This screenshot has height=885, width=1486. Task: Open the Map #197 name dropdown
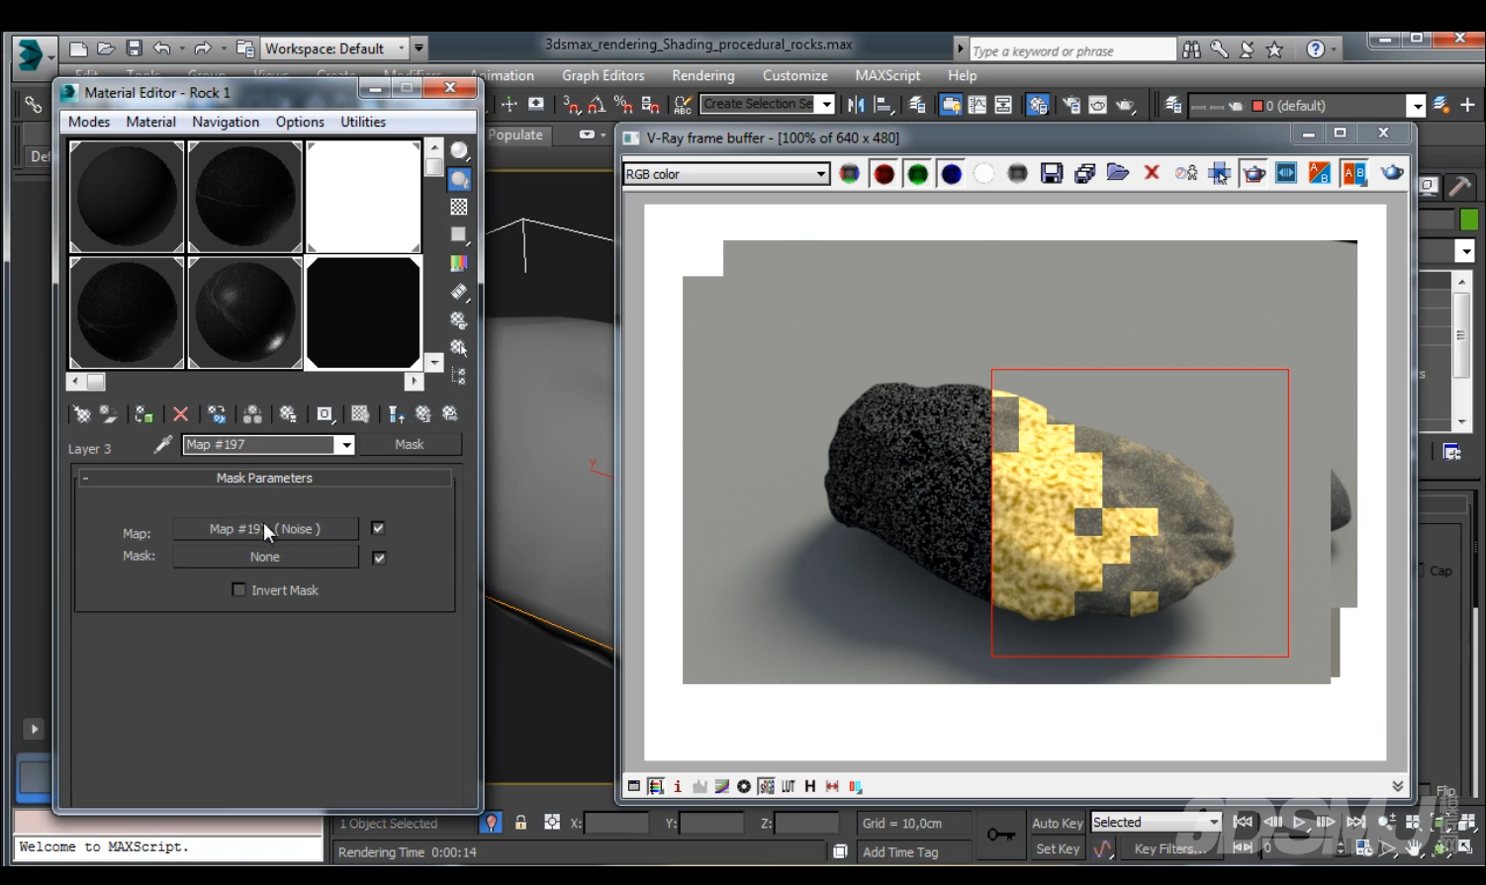[x=346, y=445]
